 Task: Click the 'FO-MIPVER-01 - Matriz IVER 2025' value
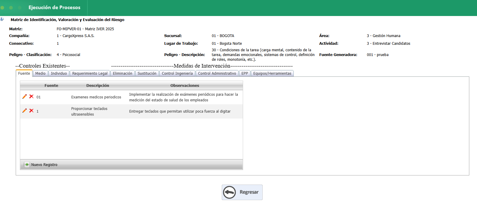(x=85, y=29)
